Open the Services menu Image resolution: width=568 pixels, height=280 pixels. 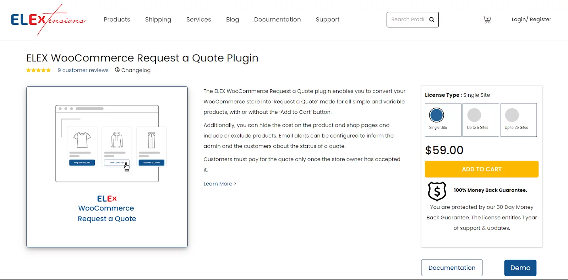click(198, 19)
